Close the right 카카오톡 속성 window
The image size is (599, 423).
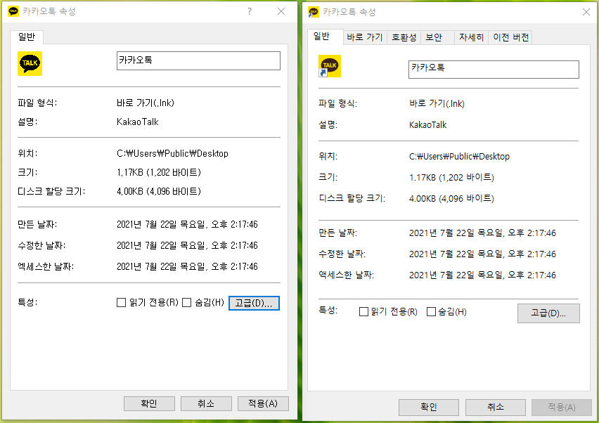click(586, 12)
